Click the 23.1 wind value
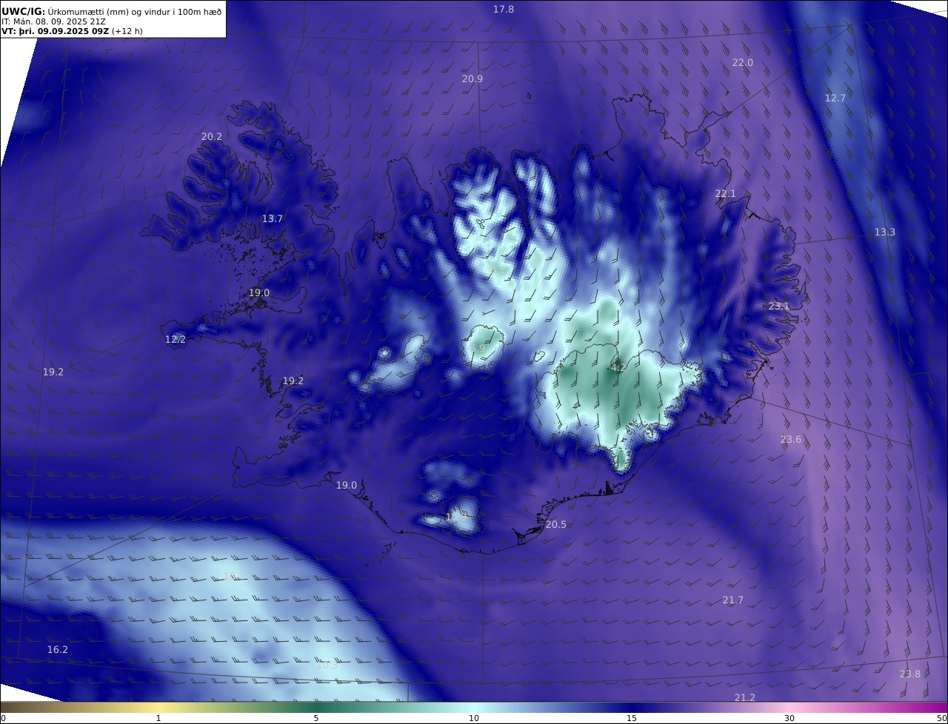This screenshot has width=948, height=724. pos(779,306)
